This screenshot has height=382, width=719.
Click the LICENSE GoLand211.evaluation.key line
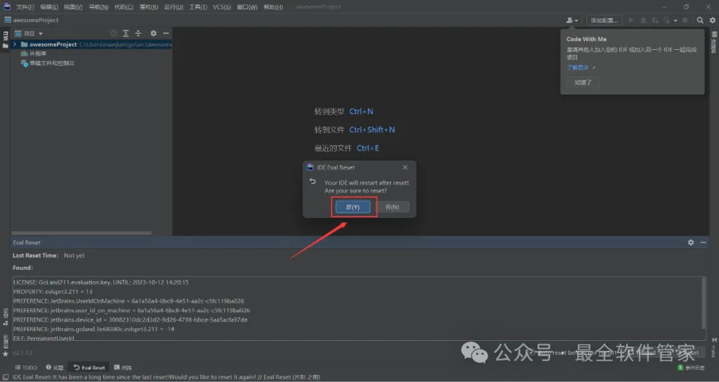coord(101,282)
